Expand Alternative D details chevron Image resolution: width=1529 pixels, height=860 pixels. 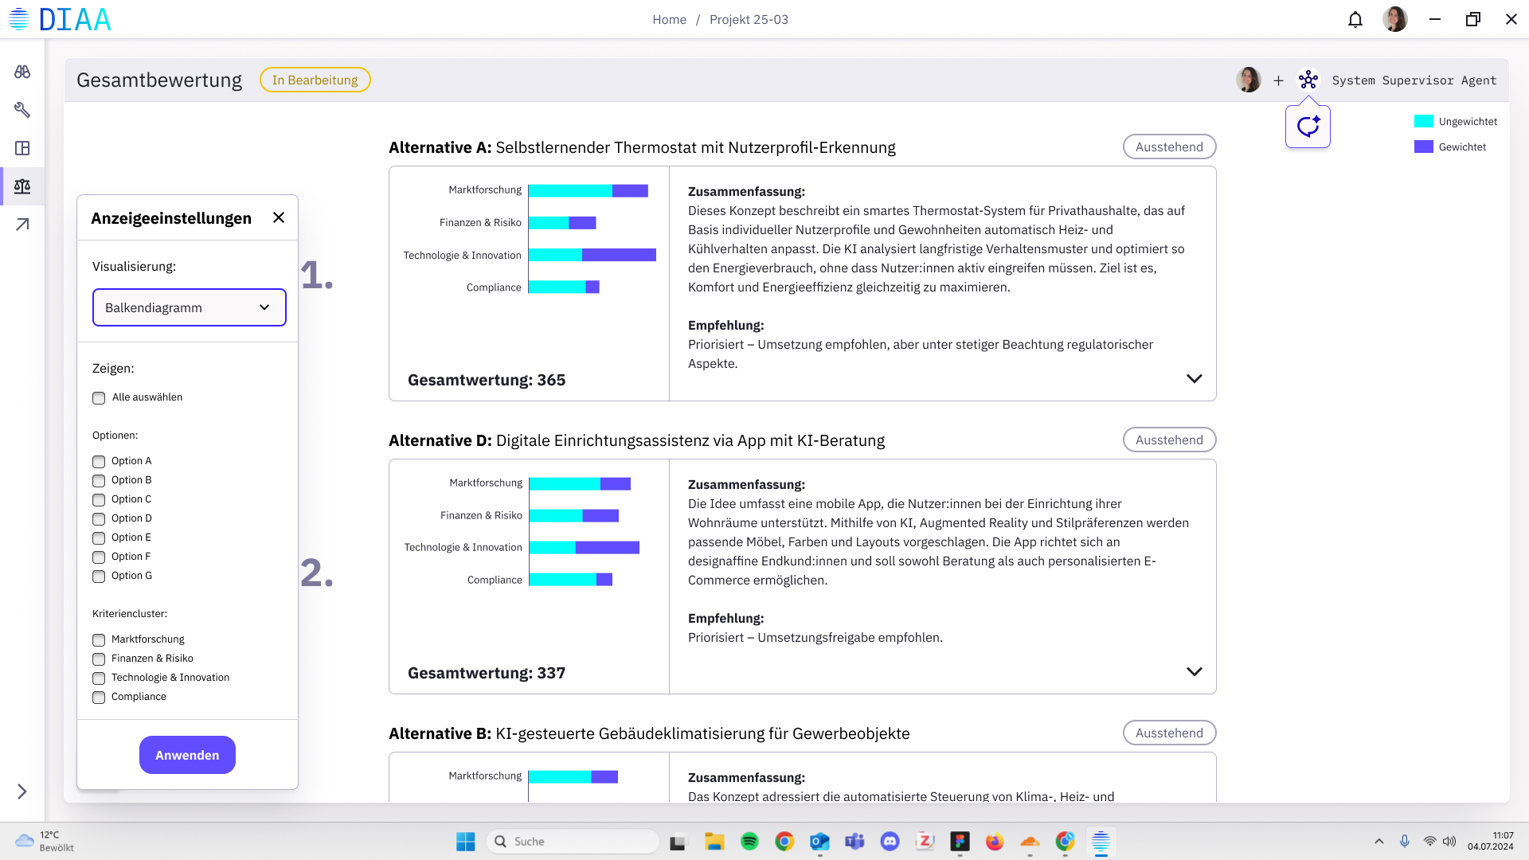pyautogui.click(x=1194, y=672)
